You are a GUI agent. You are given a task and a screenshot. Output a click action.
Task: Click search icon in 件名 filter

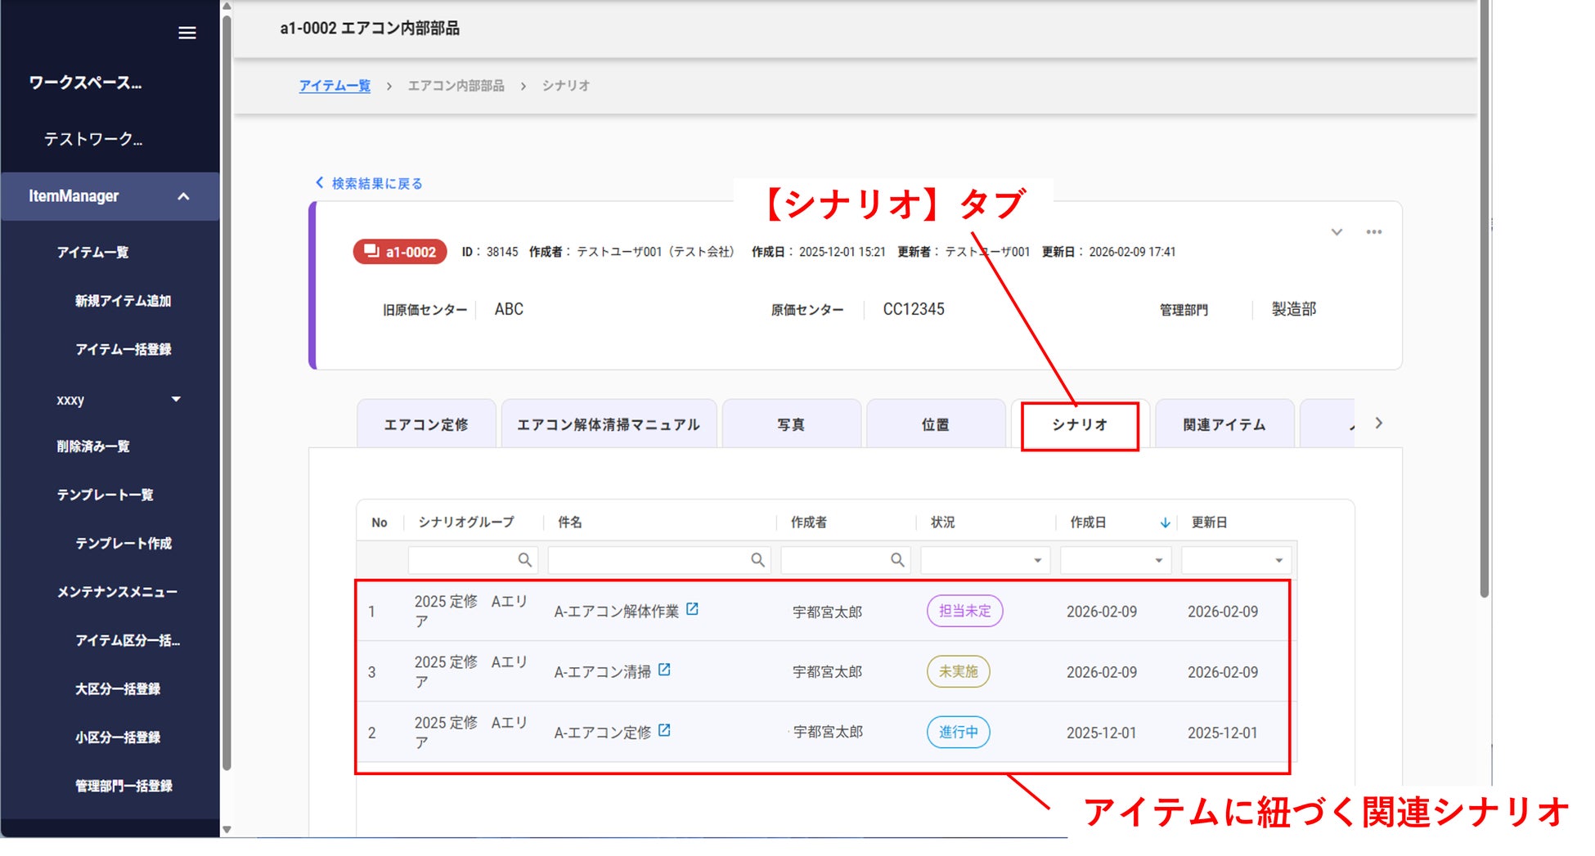click(757, 560)
